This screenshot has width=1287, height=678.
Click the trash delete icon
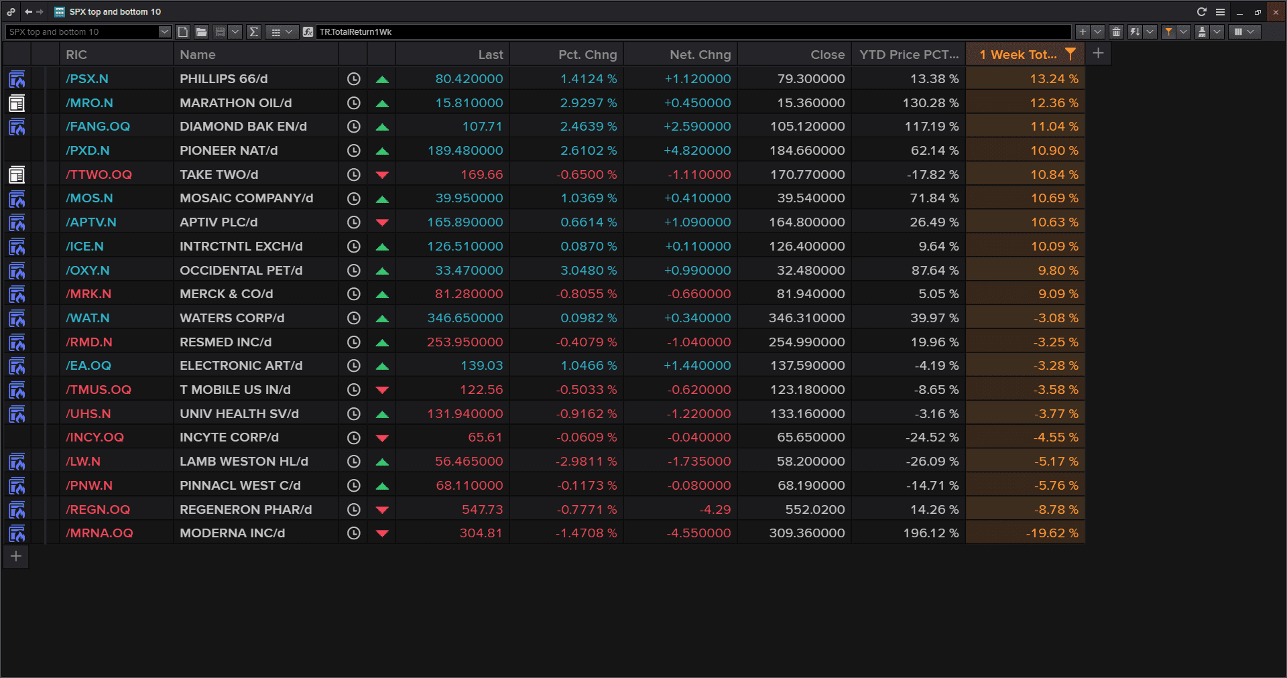click(1116, 31)
